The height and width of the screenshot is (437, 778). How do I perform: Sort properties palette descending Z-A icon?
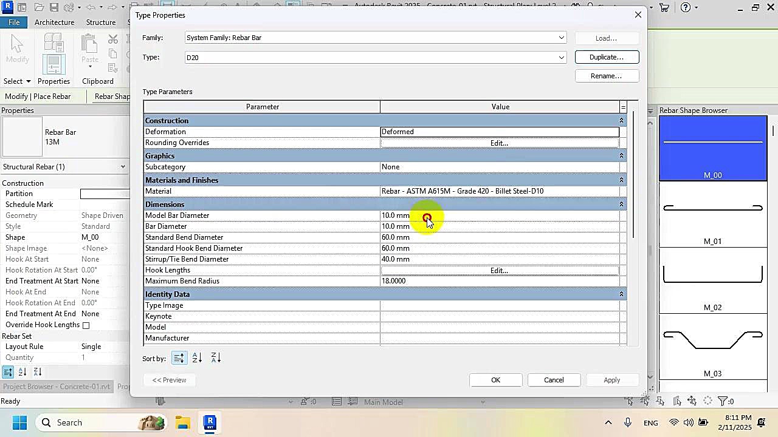(37, 372)
